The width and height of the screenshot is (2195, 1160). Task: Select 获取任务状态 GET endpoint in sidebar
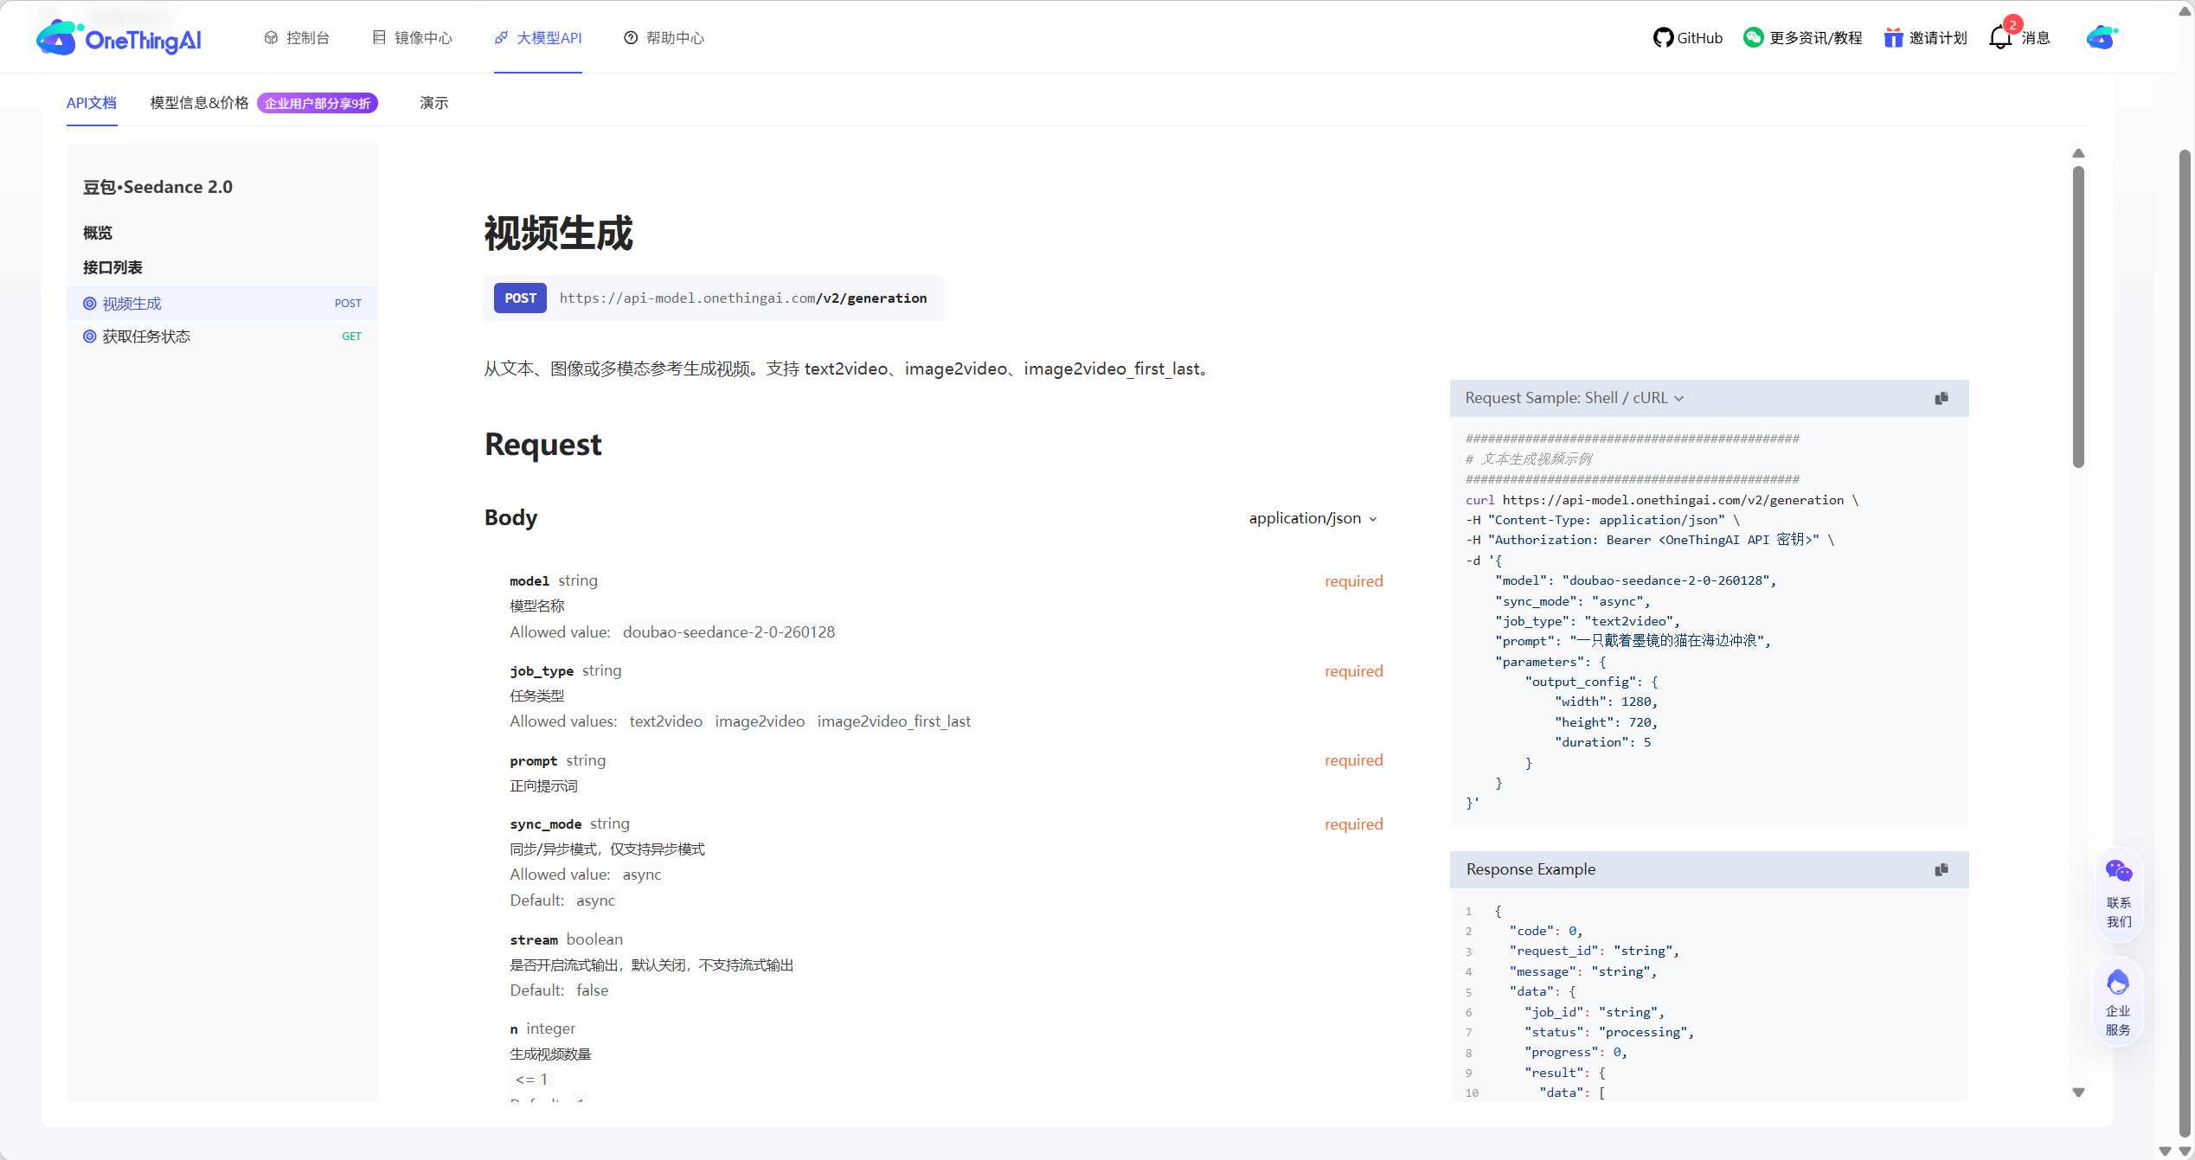pyautogui.click(x=222, y=336)
